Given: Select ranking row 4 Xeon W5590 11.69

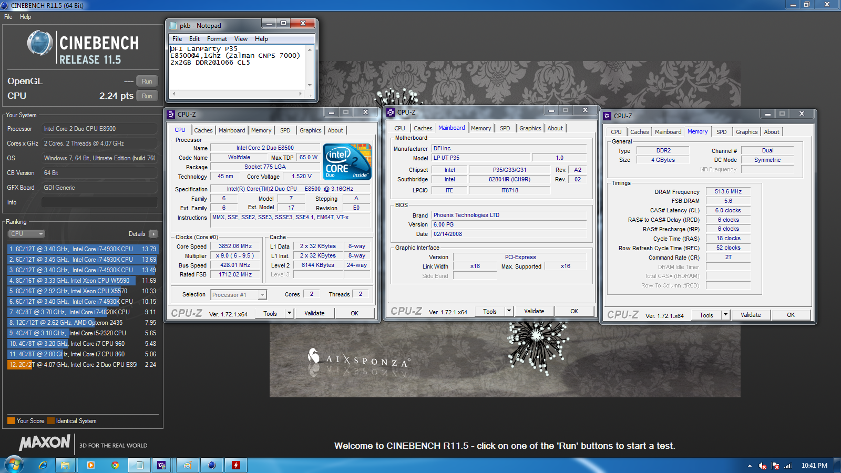Looking at the screenshot, I should pyautogui.click(x=83, y=281).
